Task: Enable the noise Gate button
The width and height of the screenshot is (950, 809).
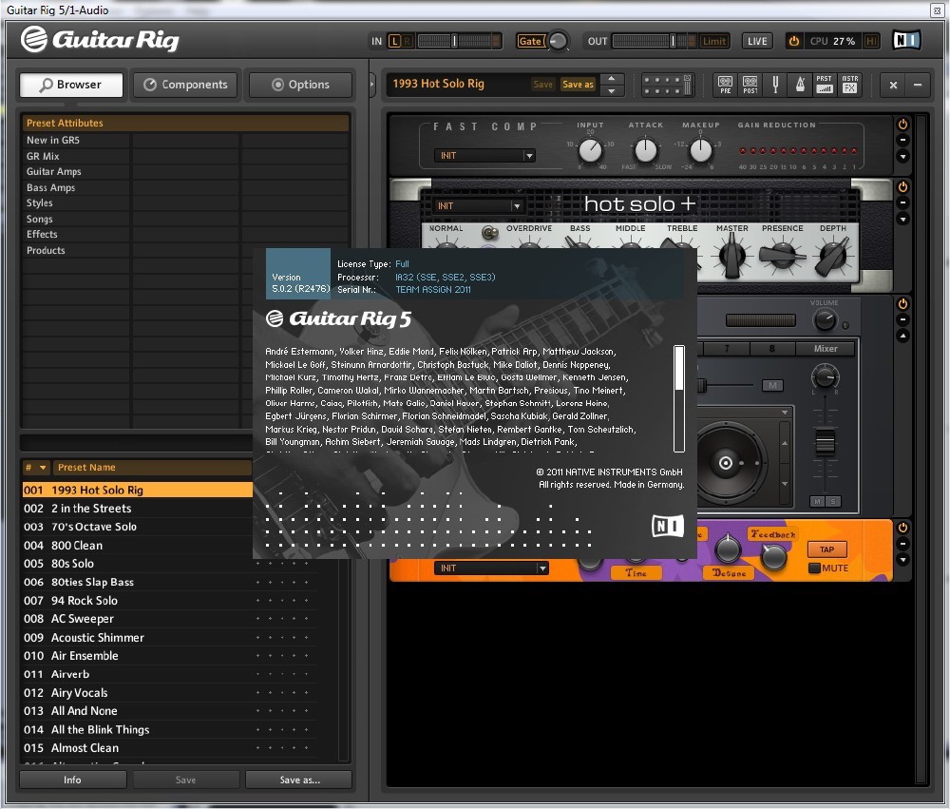Action: click(531, 41)
